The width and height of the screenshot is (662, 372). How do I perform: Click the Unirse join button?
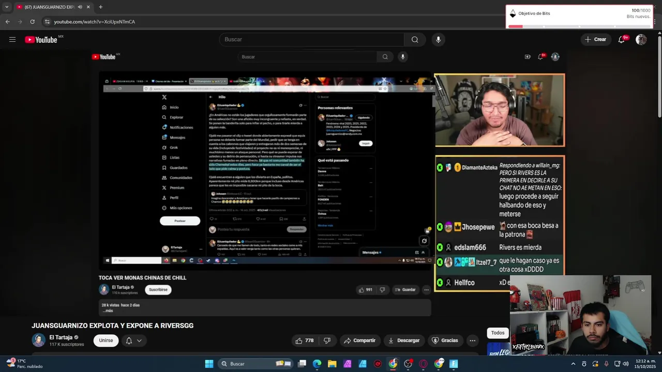106,340
